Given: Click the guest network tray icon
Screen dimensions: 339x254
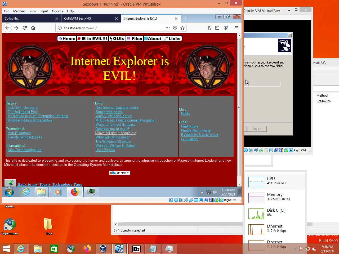Looking at the screenshot, I should (208, 192).
